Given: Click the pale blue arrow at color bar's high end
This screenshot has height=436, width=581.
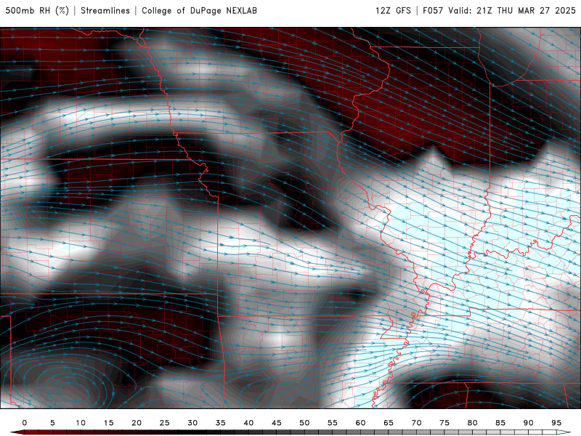Looking at the screenshot, I should click(x=564, y=432).
